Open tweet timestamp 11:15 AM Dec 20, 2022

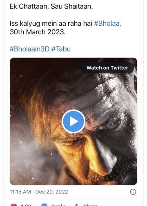pos(39,192)
